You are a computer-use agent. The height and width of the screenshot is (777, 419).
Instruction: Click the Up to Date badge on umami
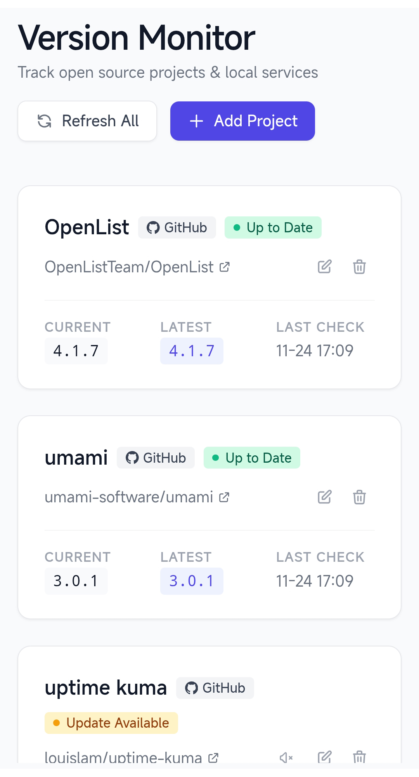click(252, 458)
